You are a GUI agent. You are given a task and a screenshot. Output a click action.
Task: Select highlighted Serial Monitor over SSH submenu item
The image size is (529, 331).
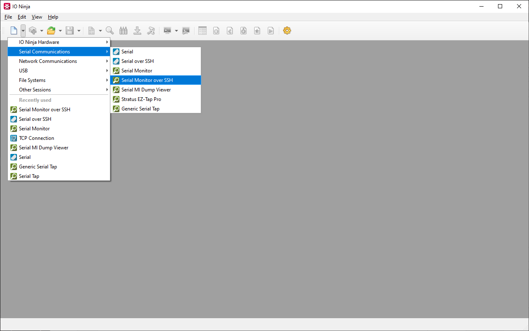pyautogui.click(x=156, y=80)
